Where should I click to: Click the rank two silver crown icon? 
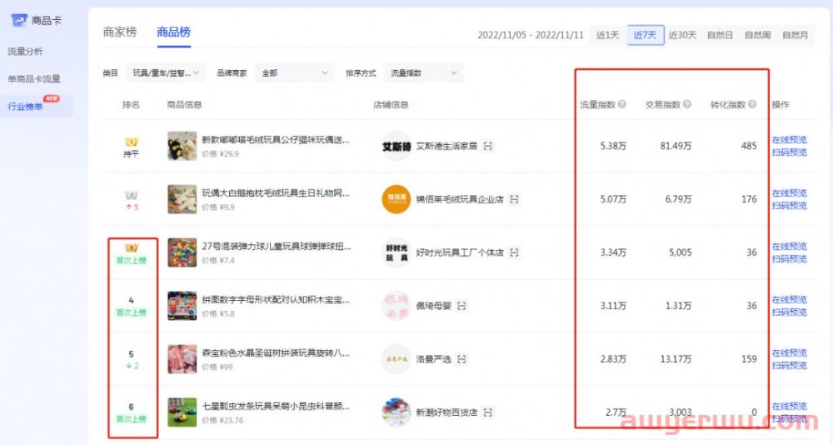132,195
